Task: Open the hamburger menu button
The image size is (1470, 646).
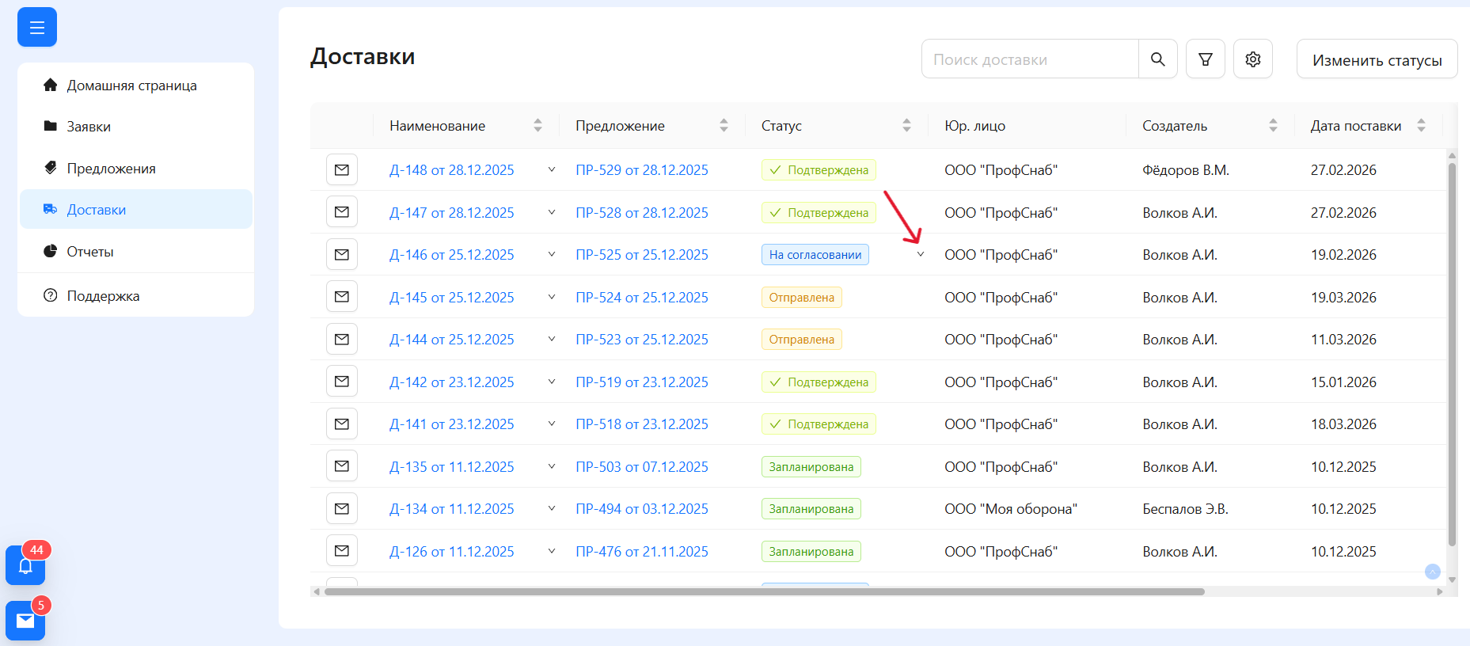Action: 36,28
